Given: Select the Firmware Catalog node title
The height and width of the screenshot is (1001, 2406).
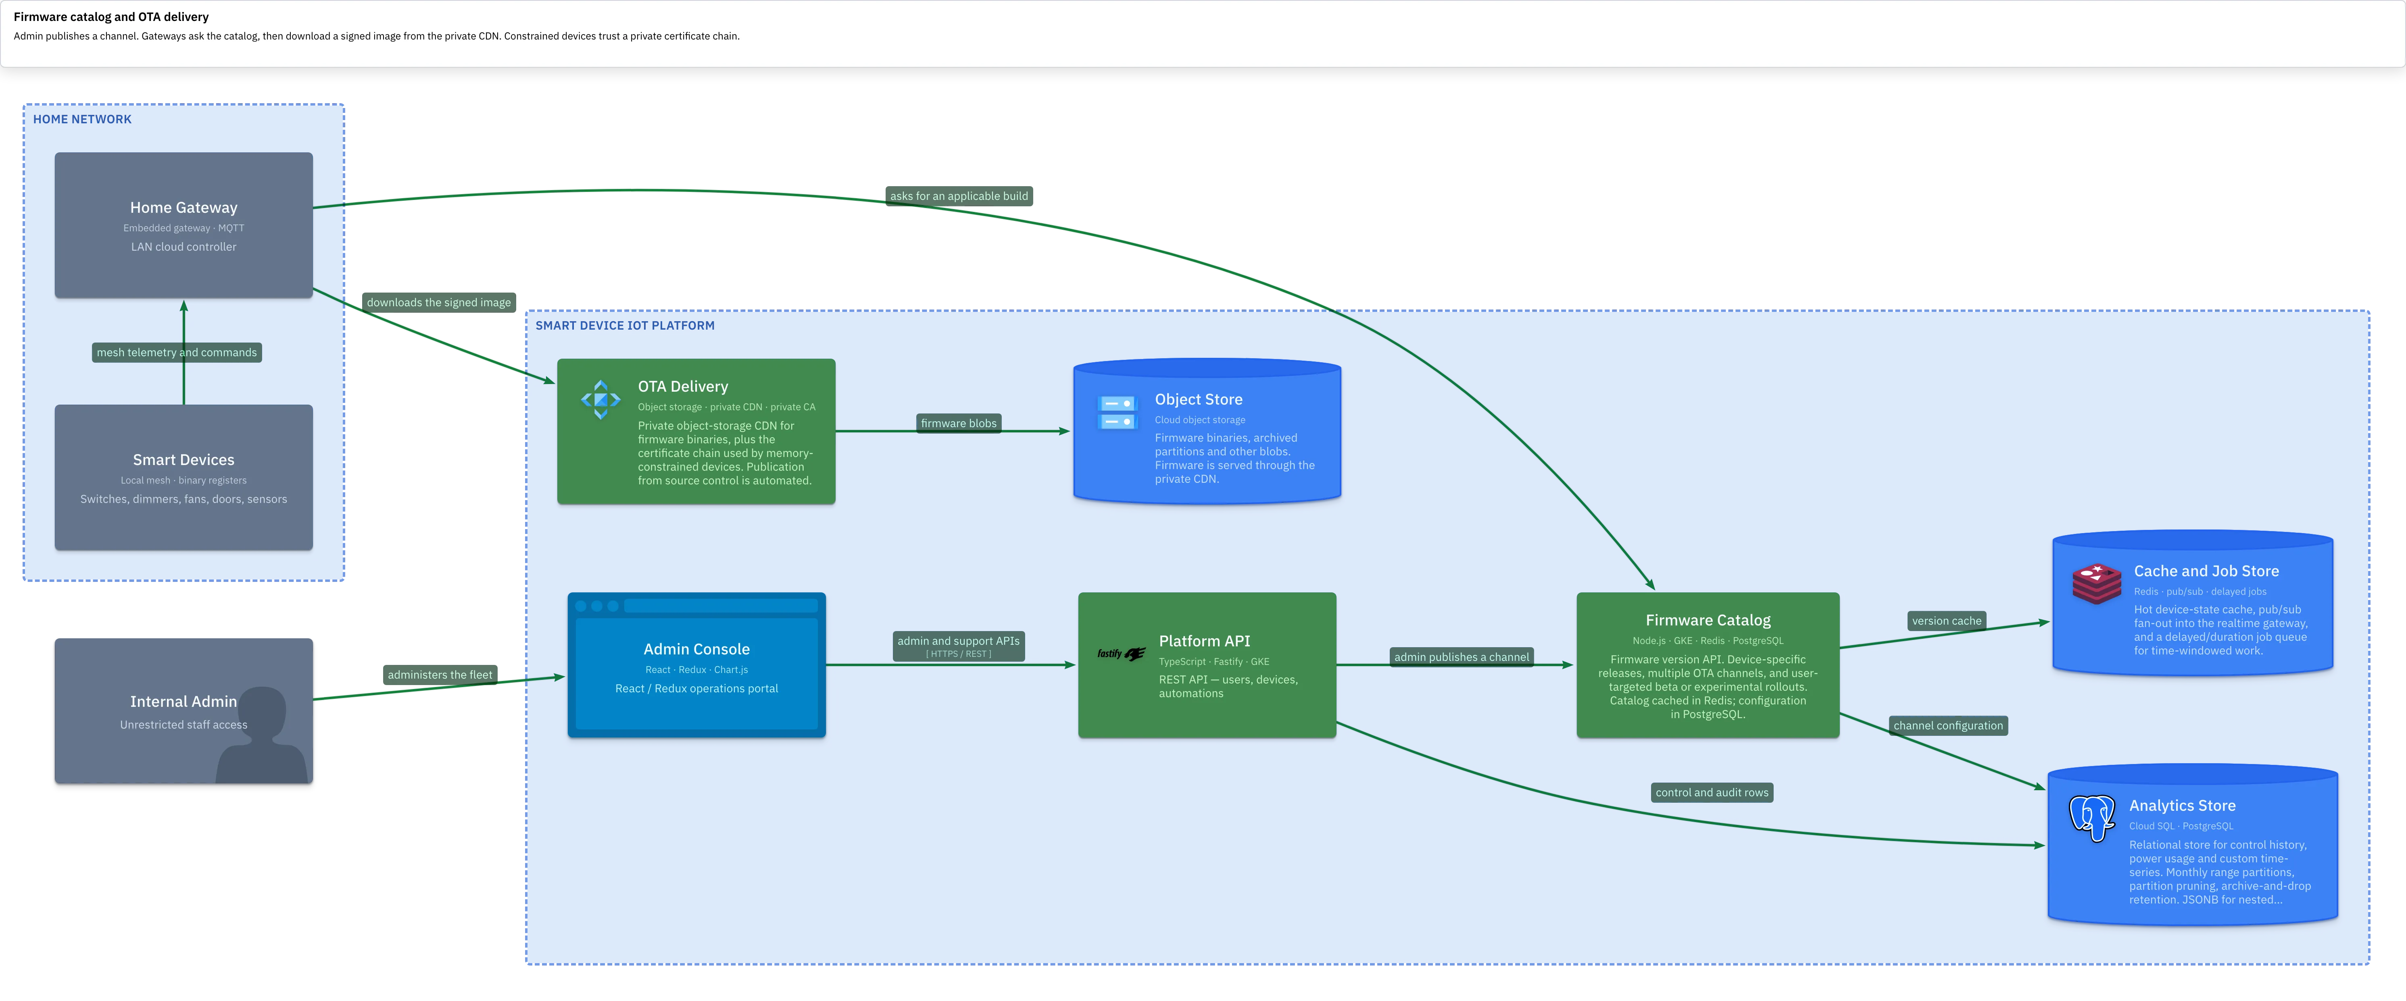Looking at the screenshot, I should (x=1708, y=620).
